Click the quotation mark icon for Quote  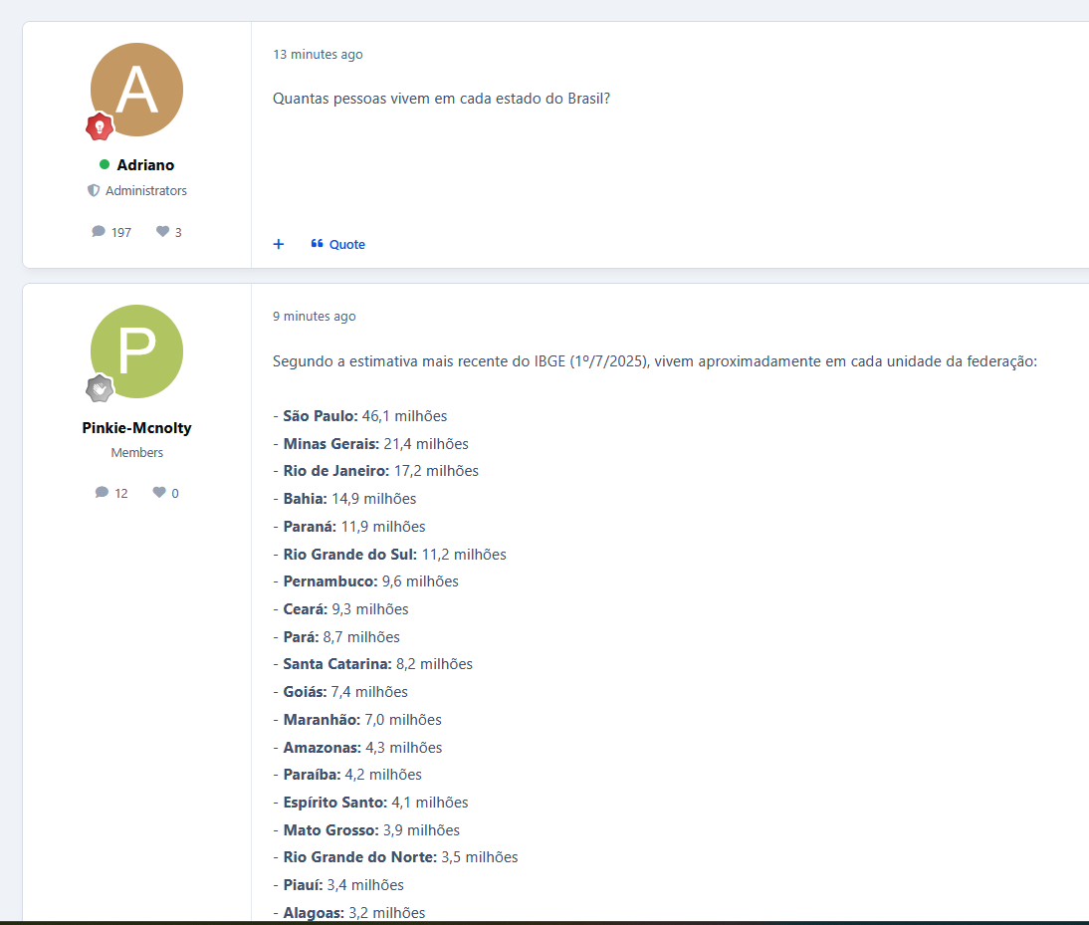click(317, 244)
